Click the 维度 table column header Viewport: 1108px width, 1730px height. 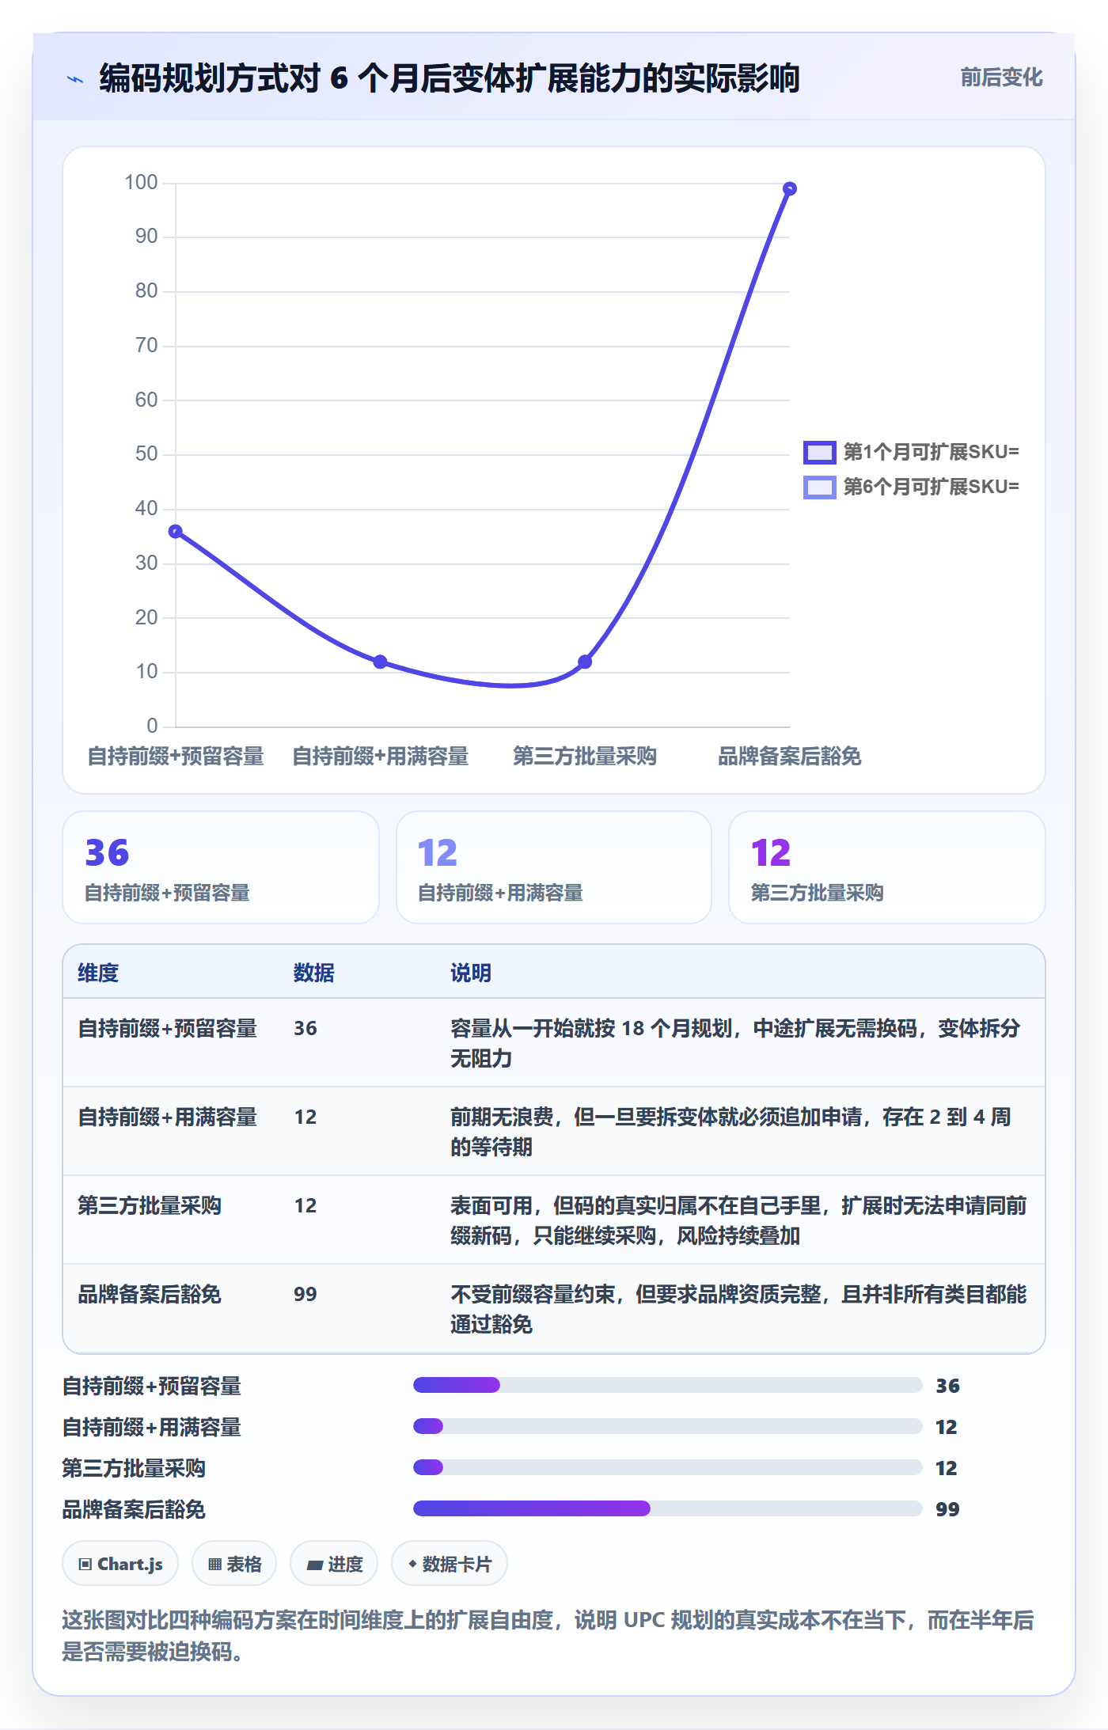coord(98,973)
